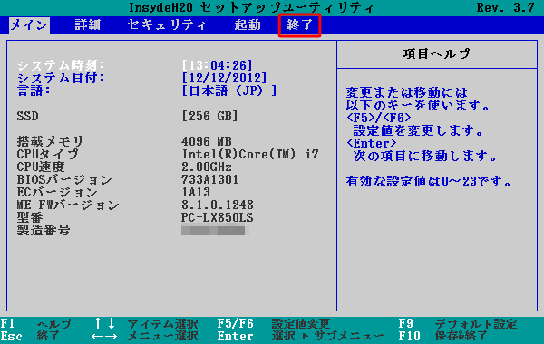This screenshot has width=544, height=344.
Task: Click the InsydeH20 セットアップユーティリティ title
Action: (x=251, y=7)
